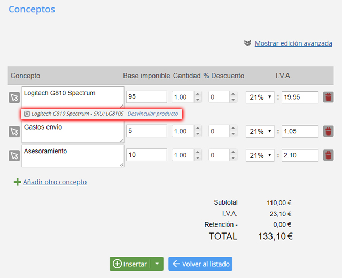Open I.V.A. 21% dropdown for Gastos envío
The width and height of the screenshot is (342, 278).
point(260,131)
